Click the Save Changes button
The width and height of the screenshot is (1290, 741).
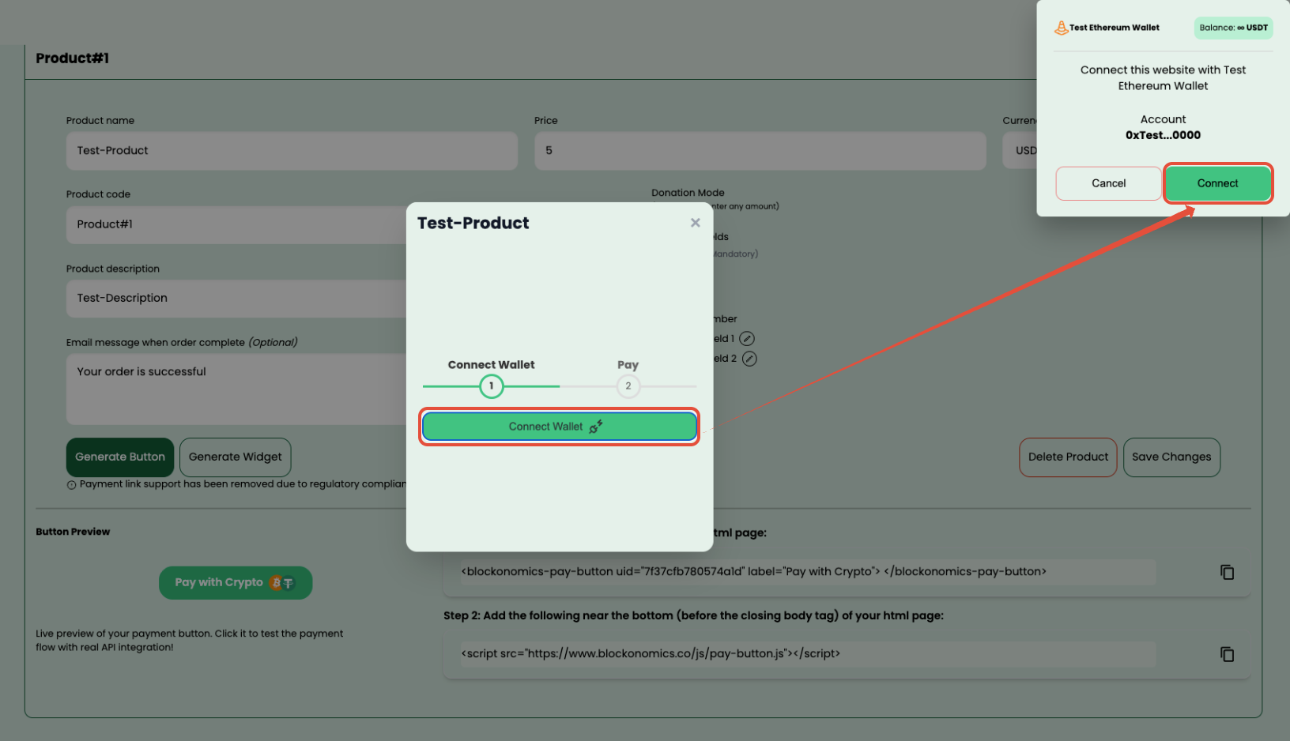1171,457
